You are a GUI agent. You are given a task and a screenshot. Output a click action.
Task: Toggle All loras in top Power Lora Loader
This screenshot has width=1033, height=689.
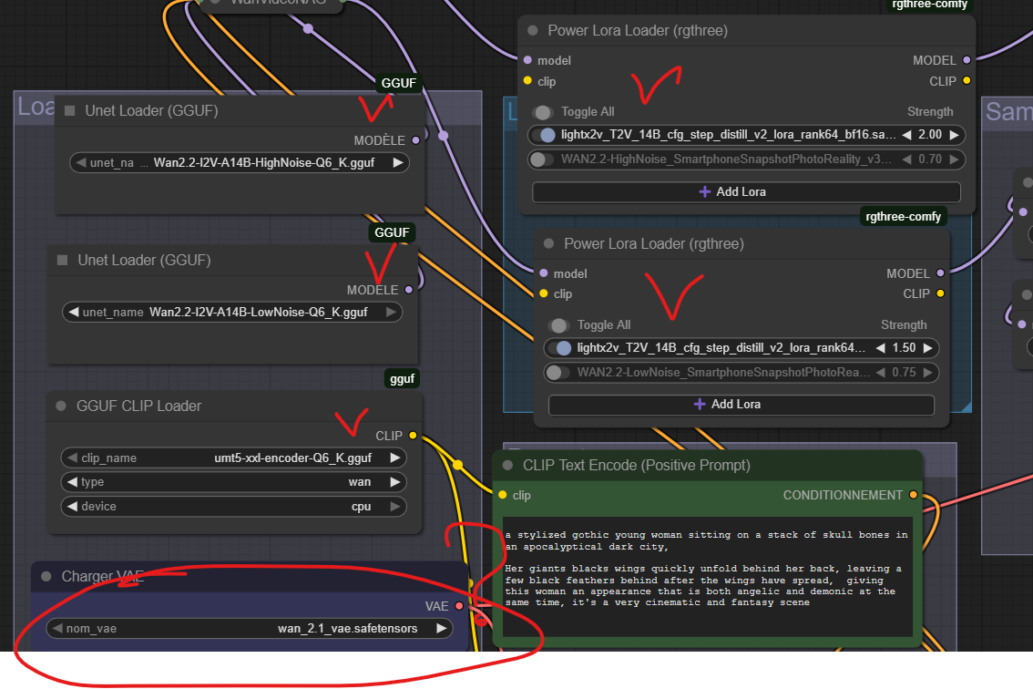pos(543,112)
